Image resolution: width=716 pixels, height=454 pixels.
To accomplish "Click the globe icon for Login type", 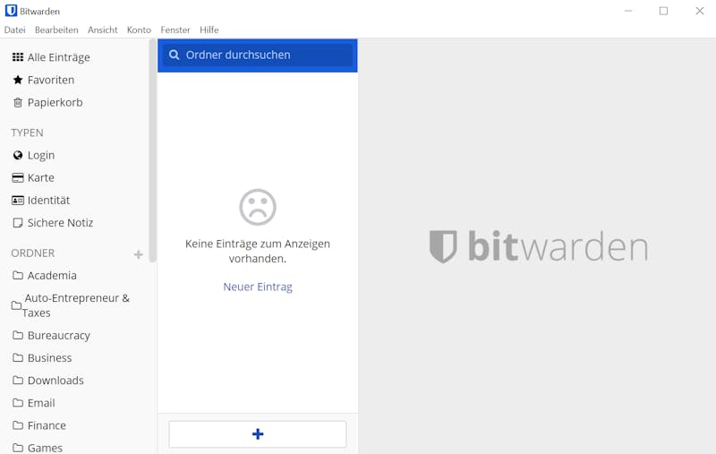I will point(18,155).
